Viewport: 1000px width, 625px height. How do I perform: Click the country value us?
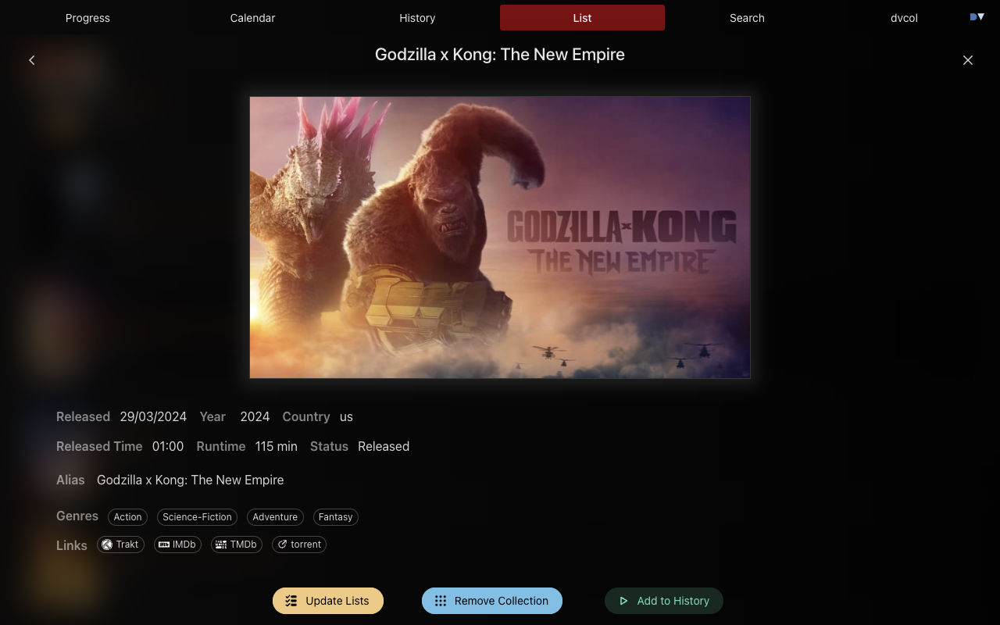[346, 417]
